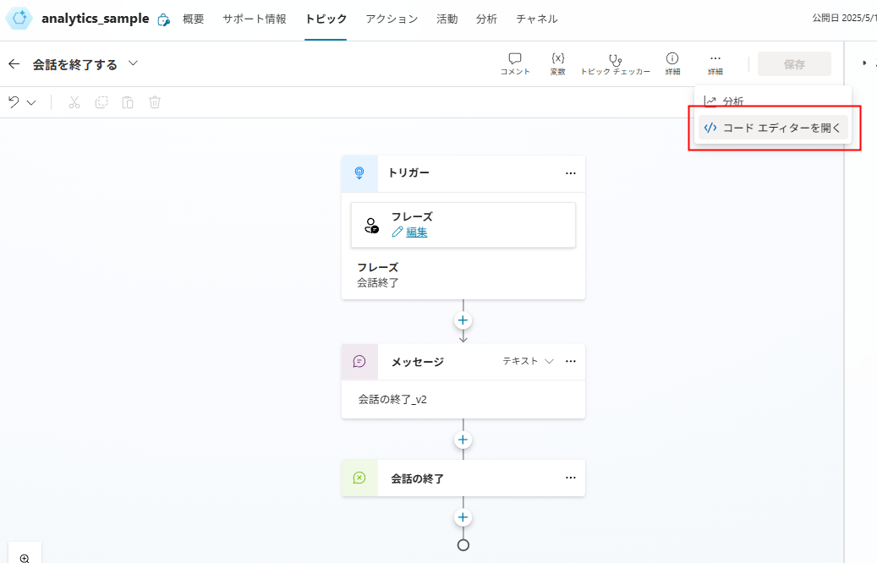Click the copilot cloud sync icon beside analytics_sample
This screenshot has width=877, height=563.
163,18
